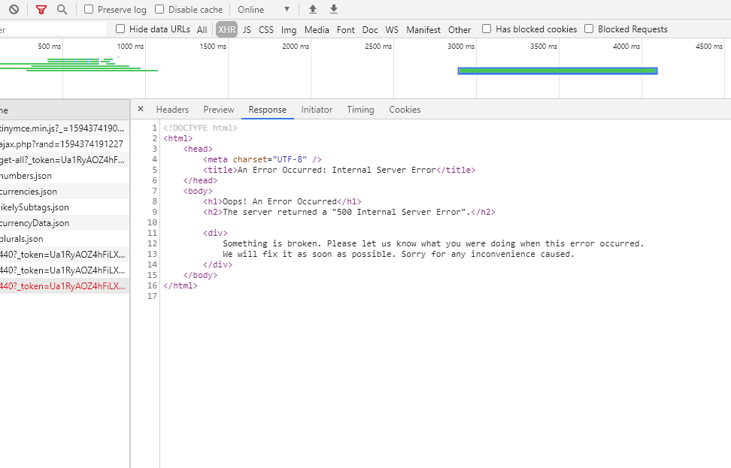This screenshot has height=468, width=731.
Task: Click the green request bar in timeline
Action: click(557, 71)
